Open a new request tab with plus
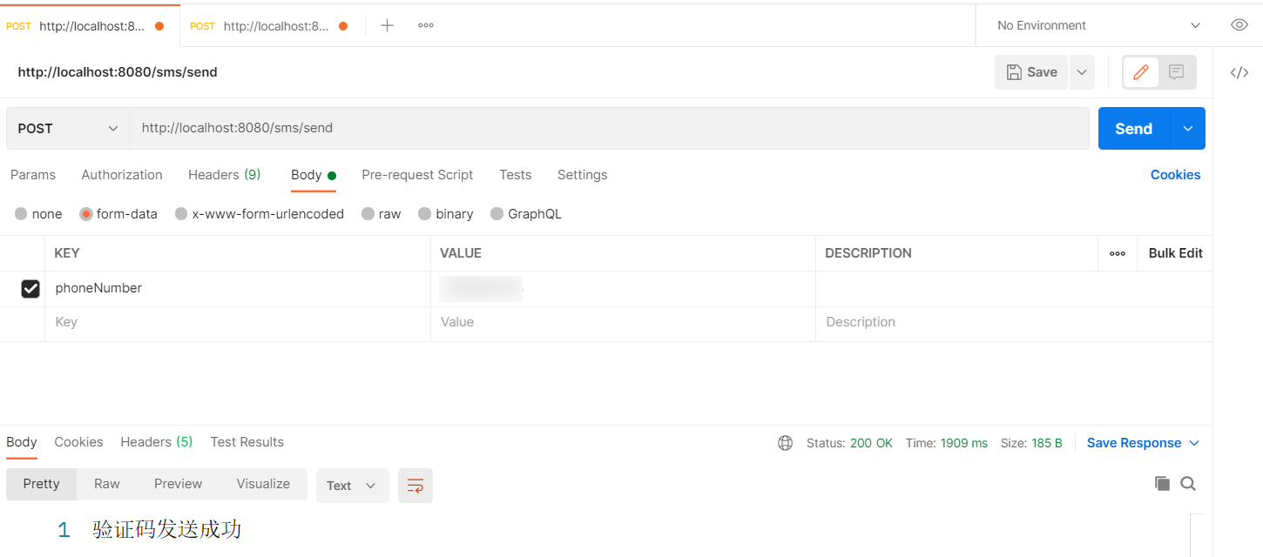This screenshot has height=557, width=1263. tap(387, 25)
